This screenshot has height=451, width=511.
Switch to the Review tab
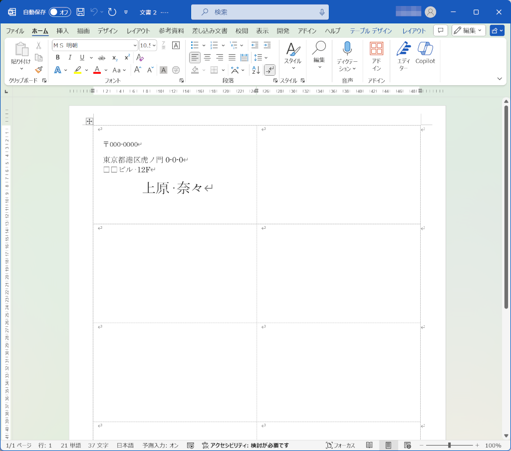point(242,30)
